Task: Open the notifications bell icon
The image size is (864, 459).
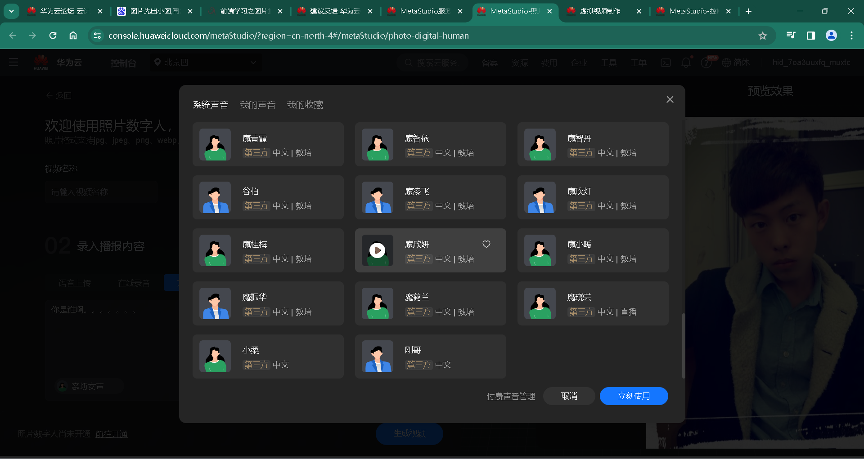Action: click(x=686, y=62)
